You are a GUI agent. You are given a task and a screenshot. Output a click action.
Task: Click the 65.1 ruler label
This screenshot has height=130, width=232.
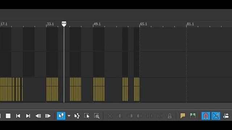144,24
